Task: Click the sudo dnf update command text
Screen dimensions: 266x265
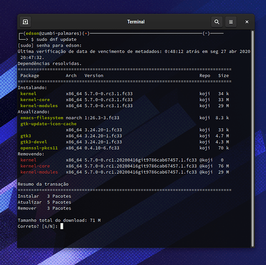Action: click(57, 39)
